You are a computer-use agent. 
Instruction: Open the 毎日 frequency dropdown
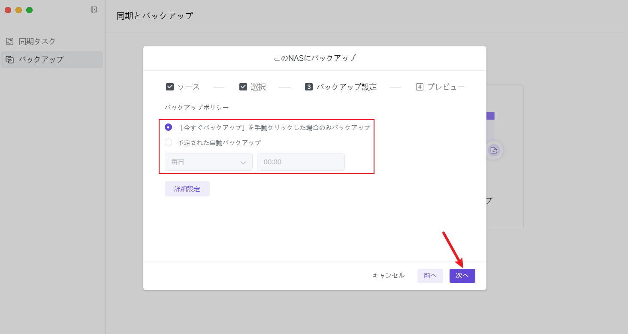click(x=208, y=162)
